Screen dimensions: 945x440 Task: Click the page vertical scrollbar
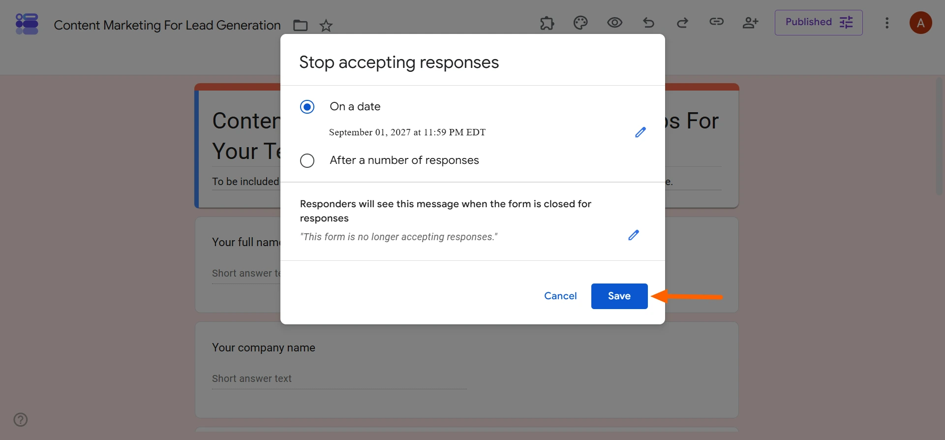(x=940, y=136)
